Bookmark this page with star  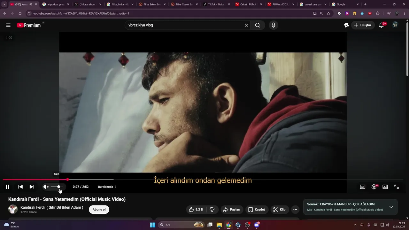[x=328, y=13]
